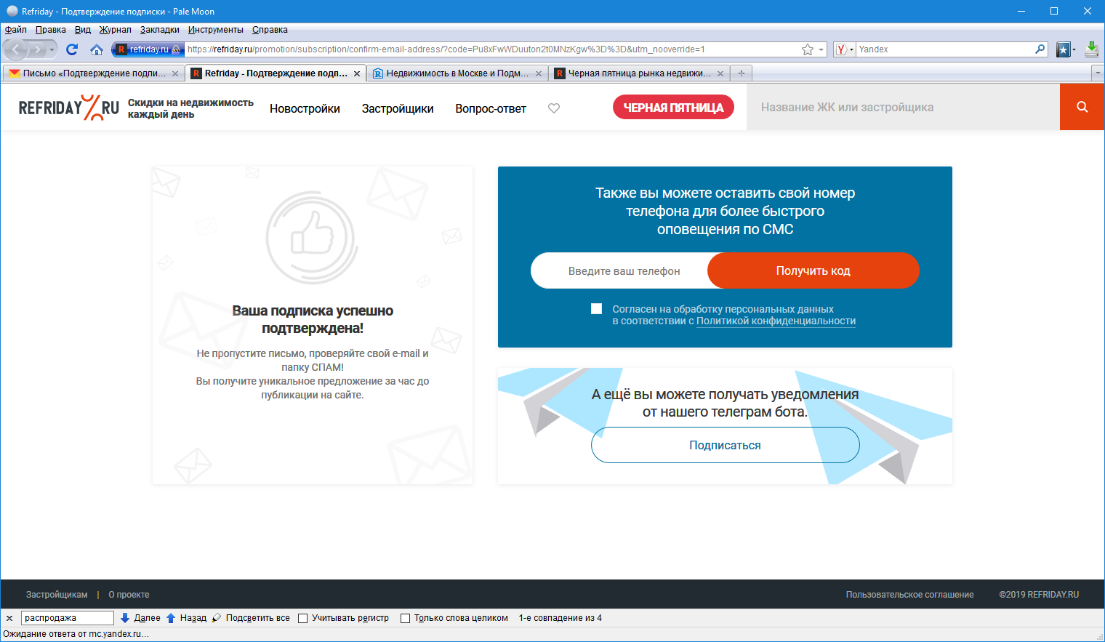
Task: Open the Файл menu
Action: point(15,30)
